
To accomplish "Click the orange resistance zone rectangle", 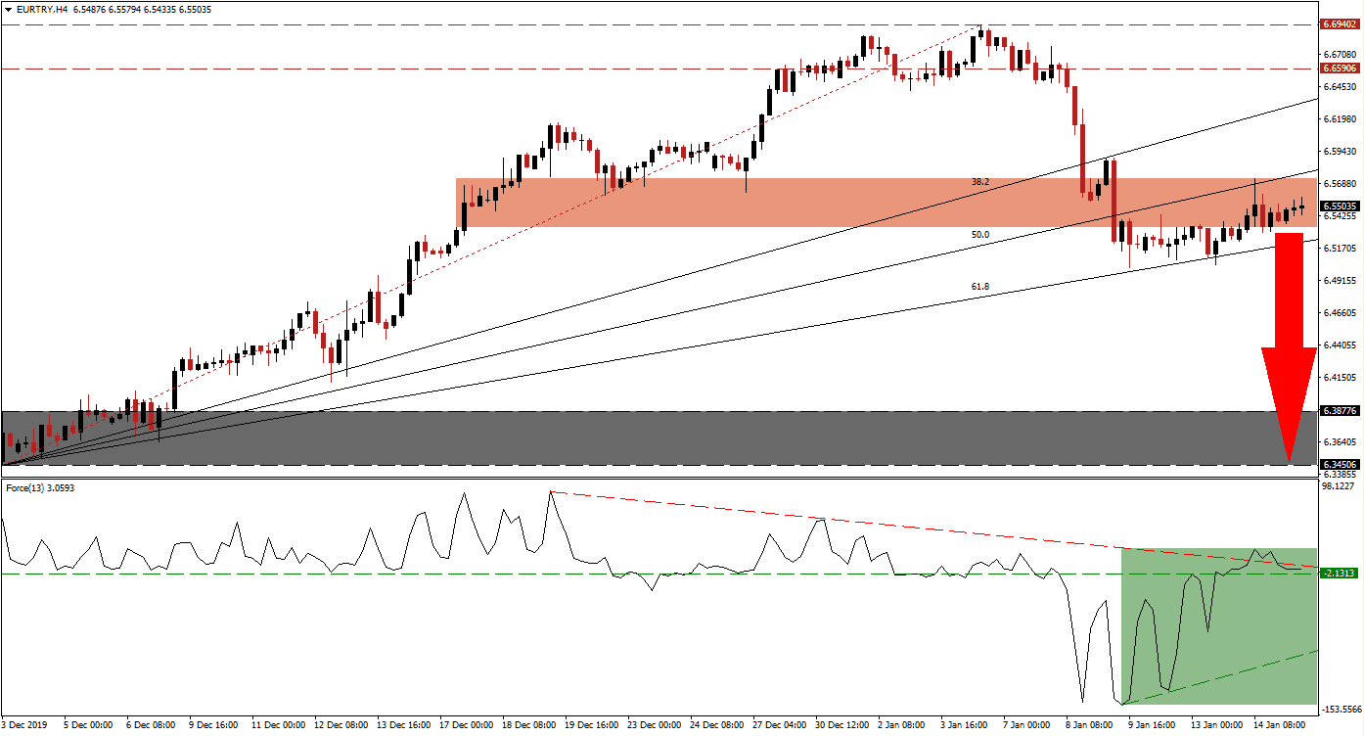I will click(x=783, y=204).
